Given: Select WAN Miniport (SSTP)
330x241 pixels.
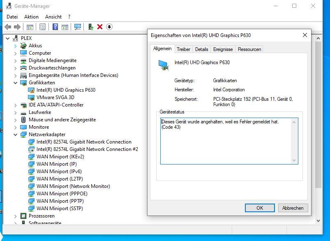Looking at the screenshot, I should coord(60,209).
